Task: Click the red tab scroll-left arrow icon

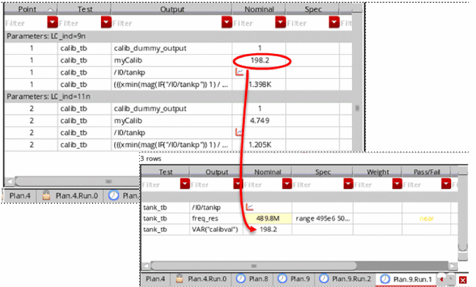Action: 442,279
